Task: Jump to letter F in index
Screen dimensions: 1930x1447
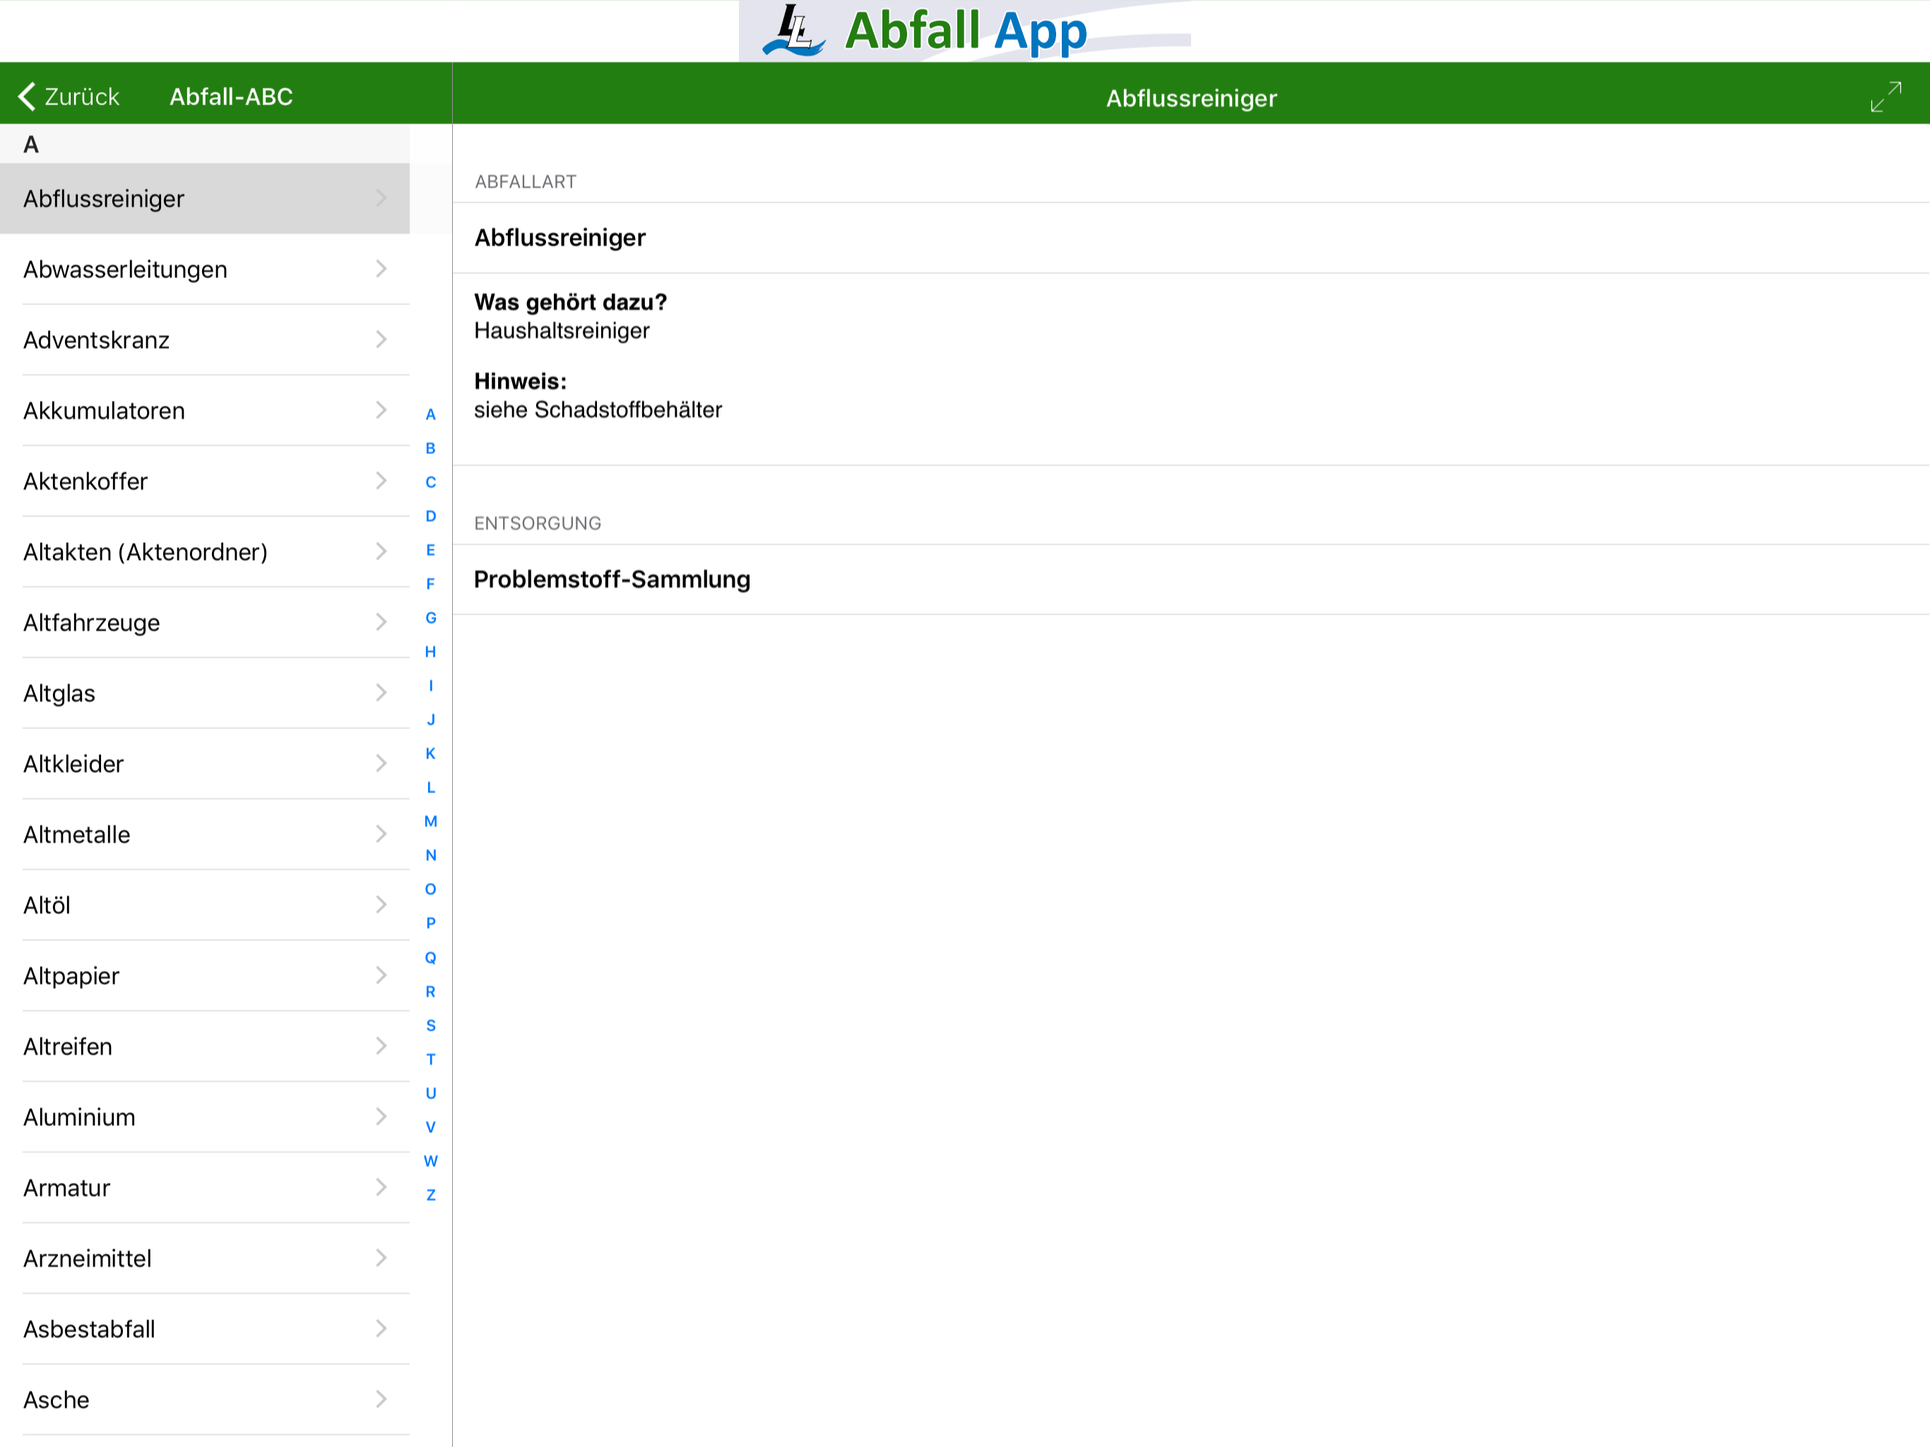Action: pos(430,585)
